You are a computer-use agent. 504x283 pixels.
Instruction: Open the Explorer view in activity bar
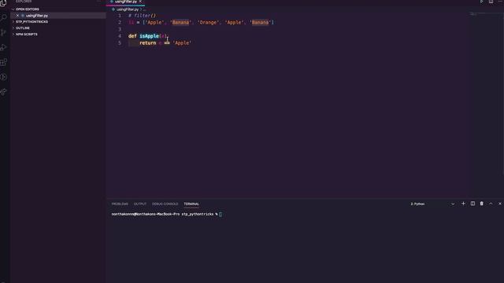[3, 3]
